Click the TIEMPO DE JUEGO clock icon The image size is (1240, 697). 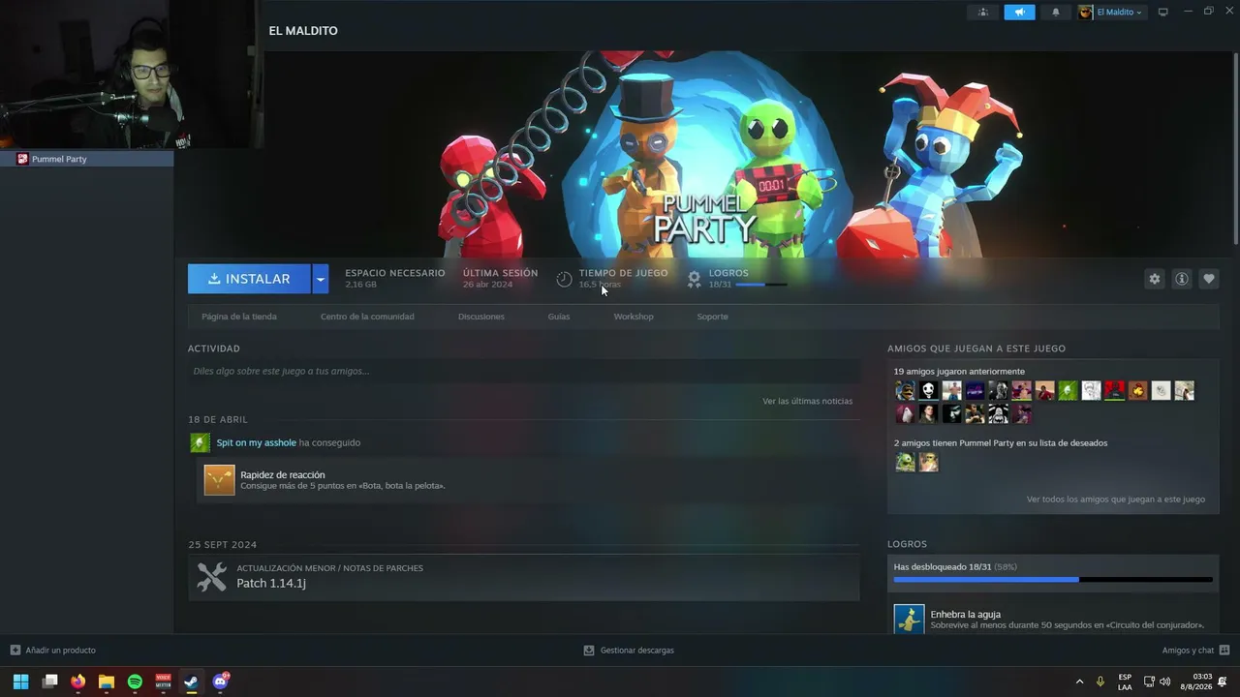pyautogui.click(x=564, y=279)
